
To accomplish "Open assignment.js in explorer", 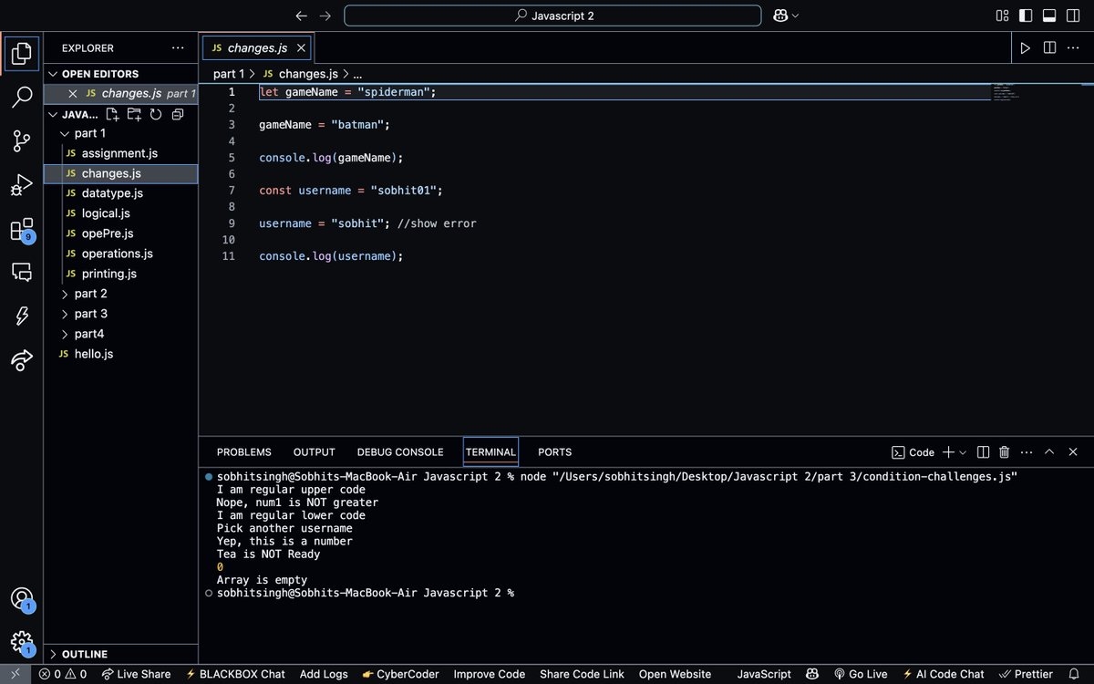I will [120, 153].
